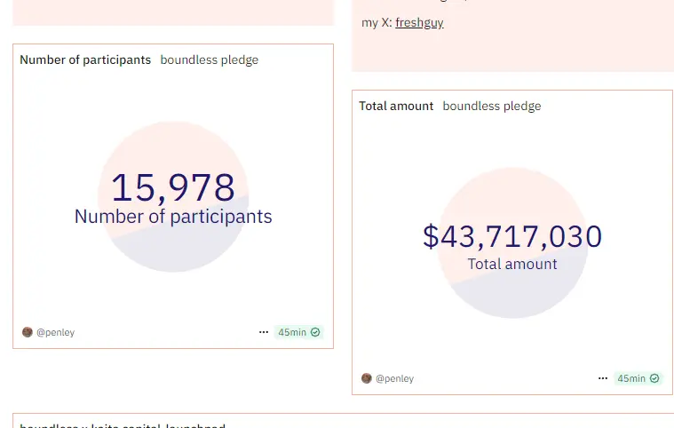Click the 15,978 participants counter value
The image size is (674, 428).
173,187
